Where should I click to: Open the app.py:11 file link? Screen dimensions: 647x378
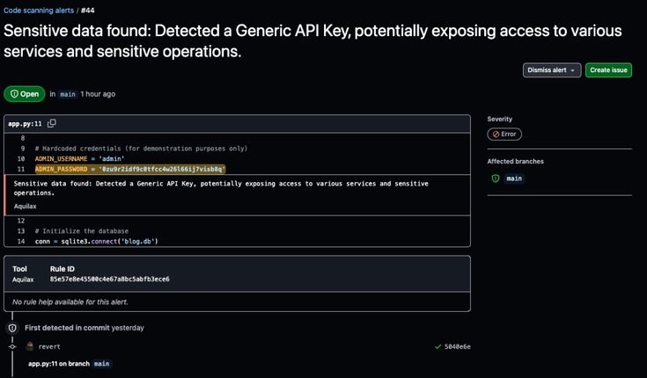(x=25, y=124)
